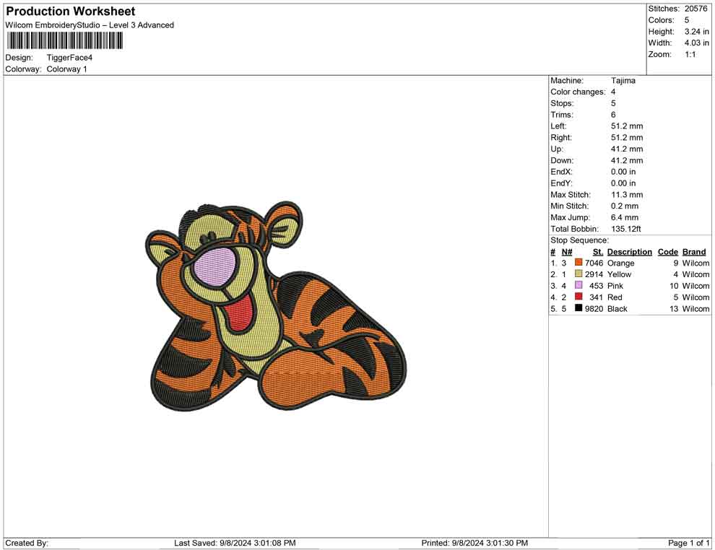Click the 'Orange' description in stop sequence
The image size is (715, 550).
pos(620,263)
